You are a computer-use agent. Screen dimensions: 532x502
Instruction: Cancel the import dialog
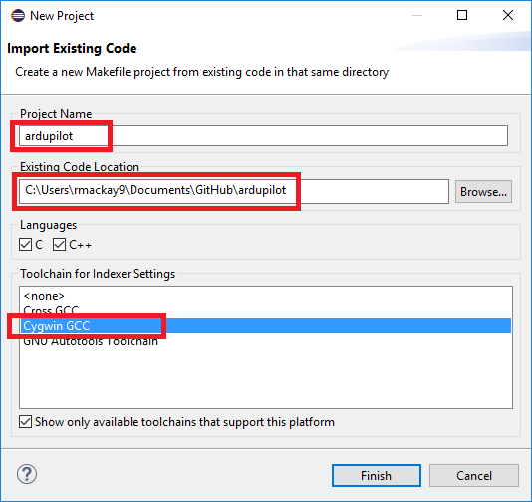[474, 475]
